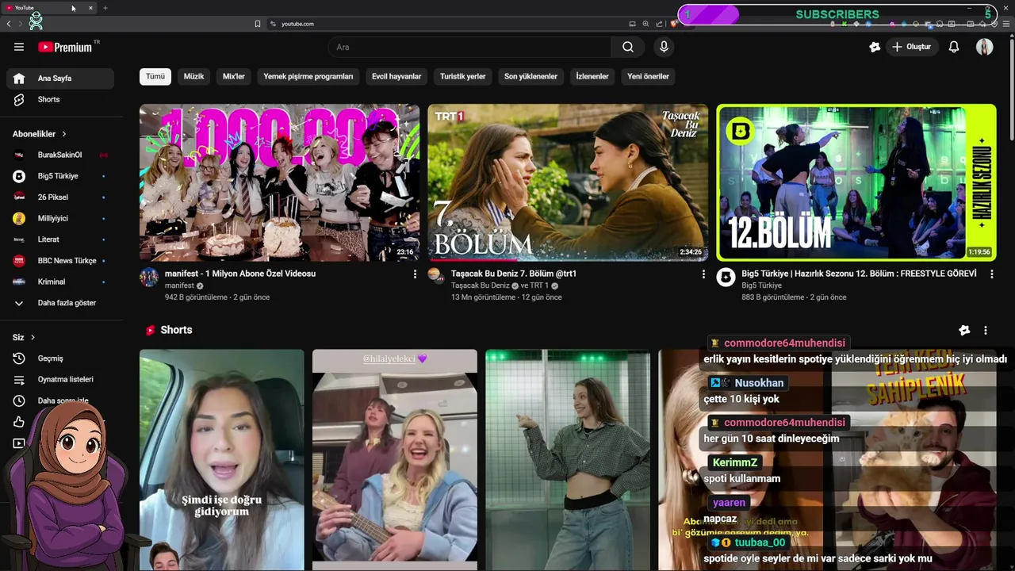This screenshot has height=571, width=1015.
Task: Open options for Taşacak Bu Deniz video
Action: coord(703,274)
